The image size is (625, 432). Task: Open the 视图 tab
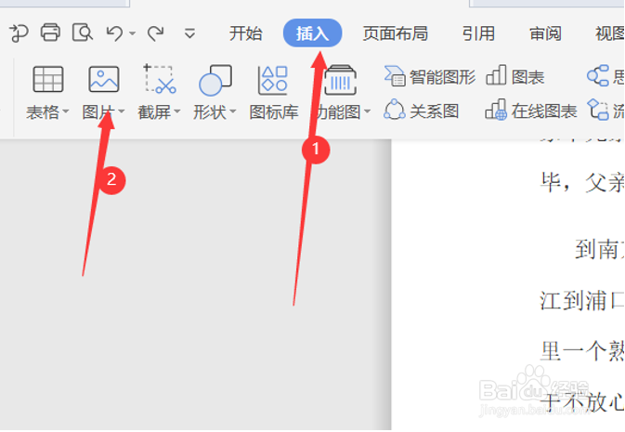click(x=610, y=33)
